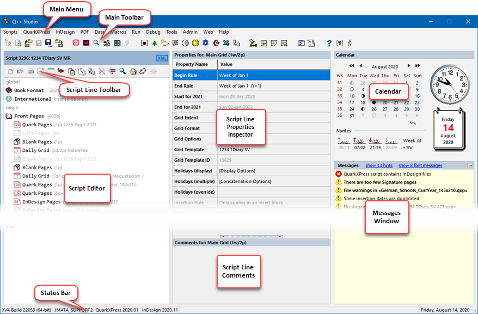Image resolution: width=478 pixels, height=314 pixels.
Task: Click the red QuarkXPress toolbar icon
Action: coord(76,43)
